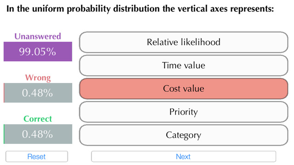
Task: Pick Priority as the answer
Action: point(184,112)
